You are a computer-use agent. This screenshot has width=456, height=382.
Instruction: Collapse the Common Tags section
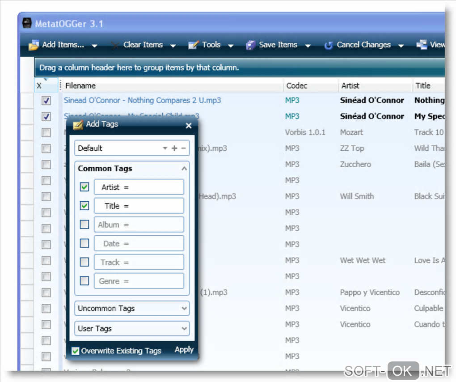[184, 169]
